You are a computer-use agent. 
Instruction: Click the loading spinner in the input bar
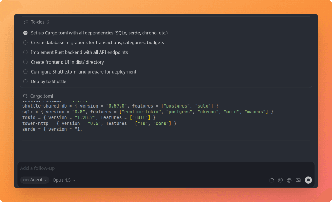tap(271, 180)
